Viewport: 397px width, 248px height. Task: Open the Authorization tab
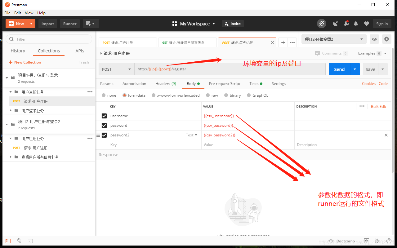click(x=134, y=84)
